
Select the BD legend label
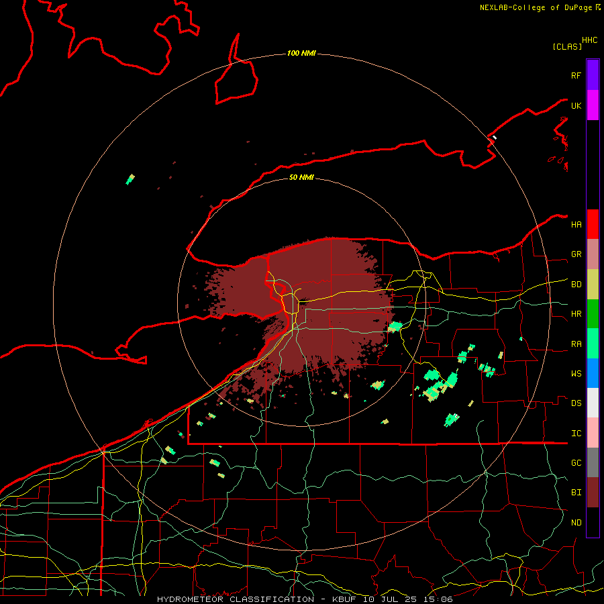(x=576, y=285)
